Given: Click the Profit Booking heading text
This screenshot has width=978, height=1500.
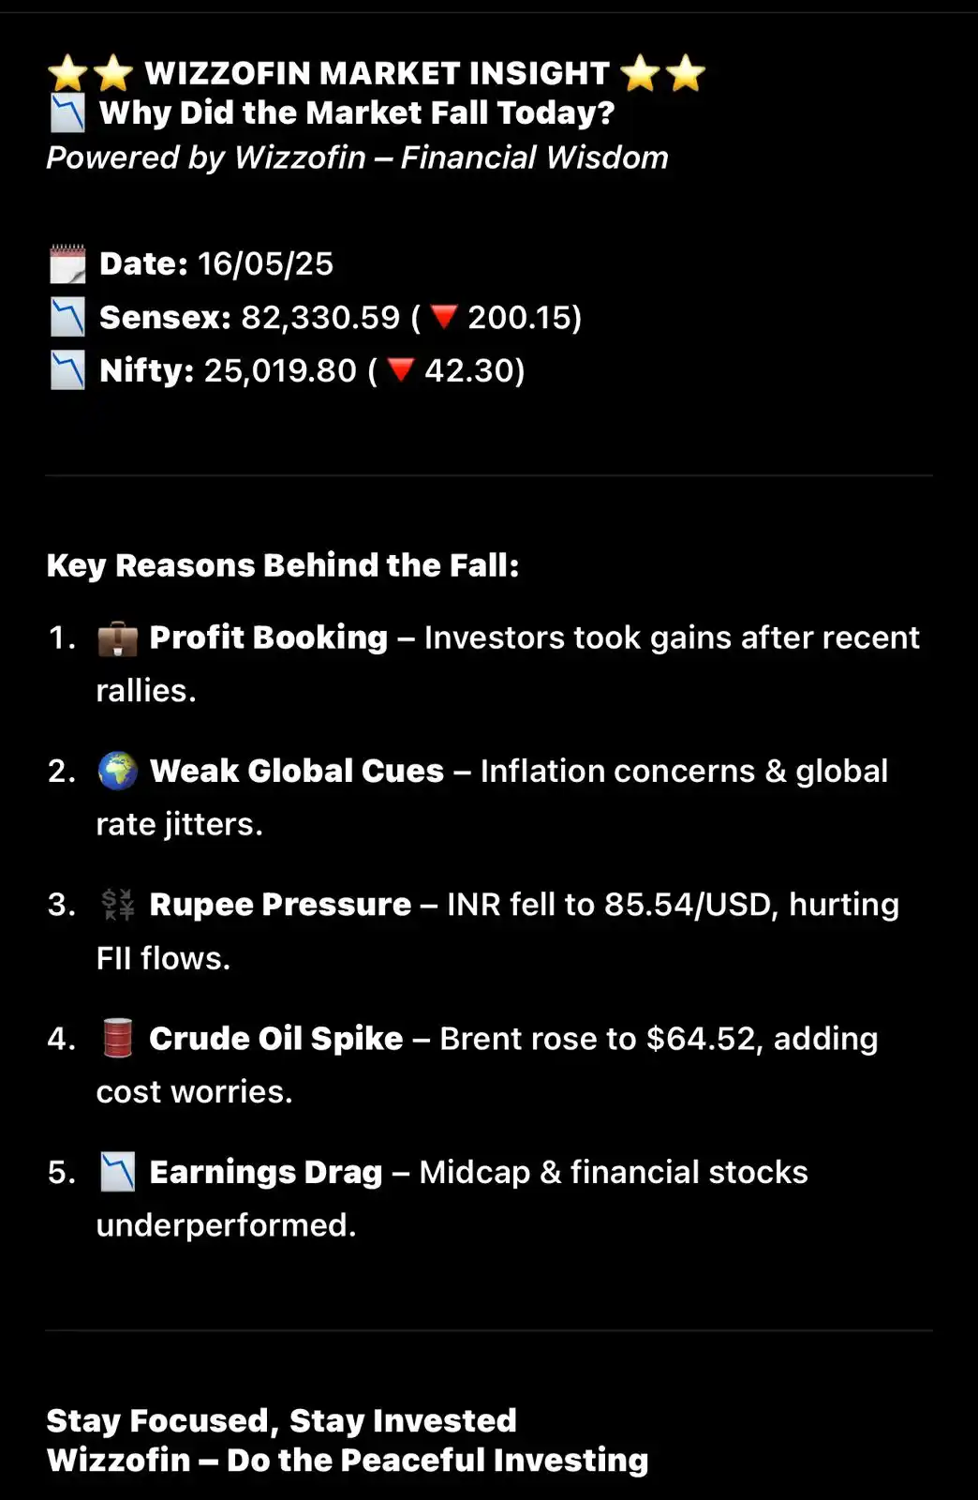Looking at the screenshot, I should [269, 638].
